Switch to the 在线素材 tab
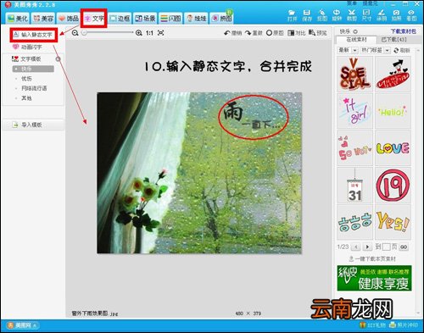The width and height of the screenshot is (424, 333). pyautogui.click(x=356, y=40)
